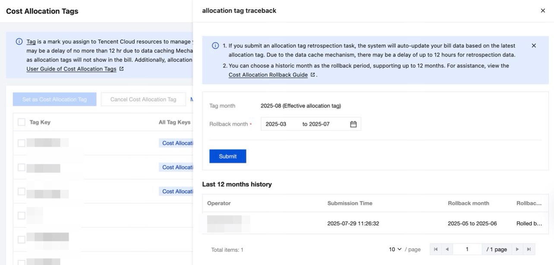Close the allocation tag traceback panel

[543, 11]
